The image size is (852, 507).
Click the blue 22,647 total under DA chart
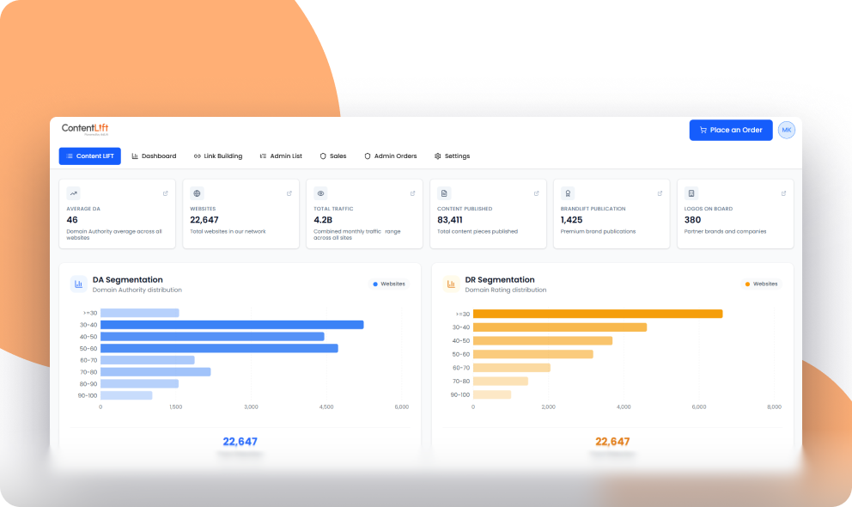pyautogui.click(x=240, y=442)
